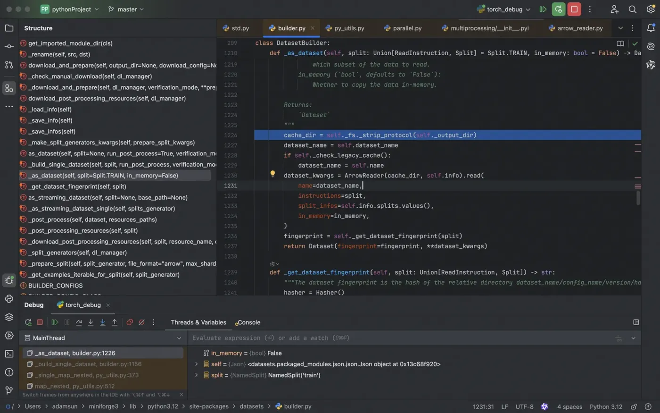Click the editor vertical scrollbar thumb

pos(638,198)
